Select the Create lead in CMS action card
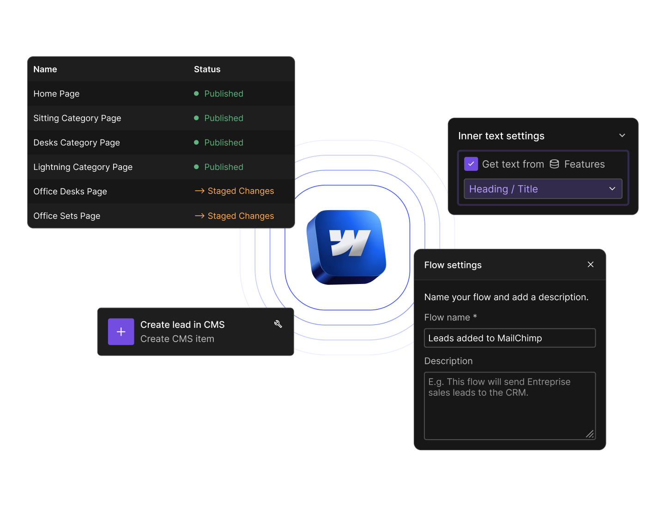The height and width of the screenshot is (507, 665). [x=195, y=332]
